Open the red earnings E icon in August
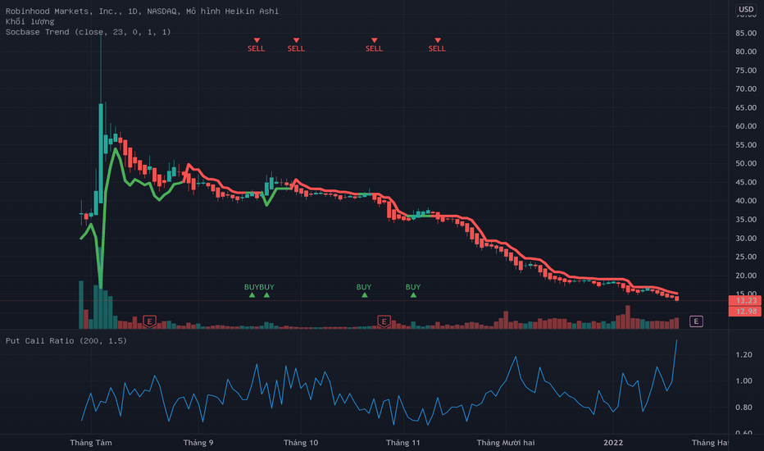The height and width of the screenshot is (451, 764). 149,321
